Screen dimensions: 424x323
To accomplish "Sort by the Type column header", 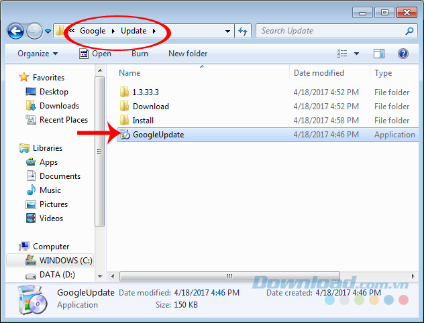I will tap(394, 73).
